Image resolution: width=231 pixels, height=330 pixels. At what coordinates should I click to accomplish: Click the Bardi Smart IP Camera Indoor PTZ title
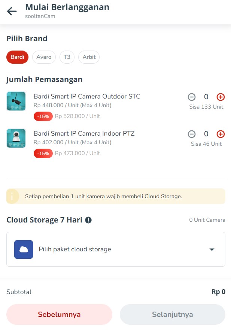84,133
